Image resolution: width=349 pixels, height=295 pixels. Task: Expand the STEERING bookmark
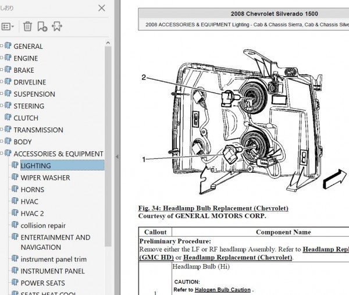pyautogui.click(x=2, y=105)
